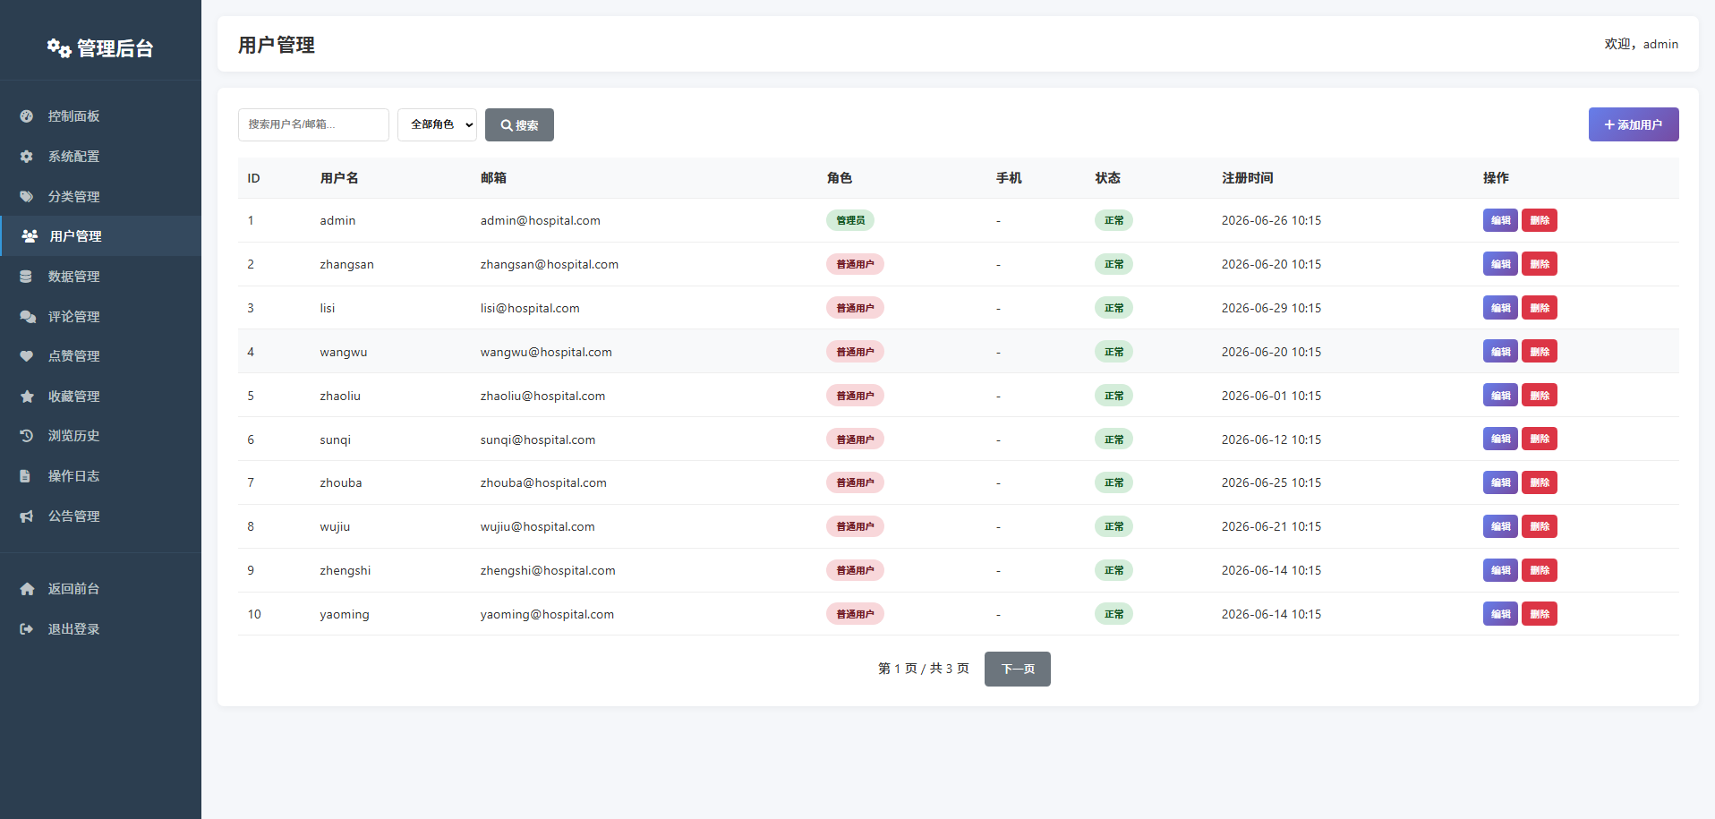Click email yaoming@hospital.com
Screen dimensions: 1715x819
(547, 614)
